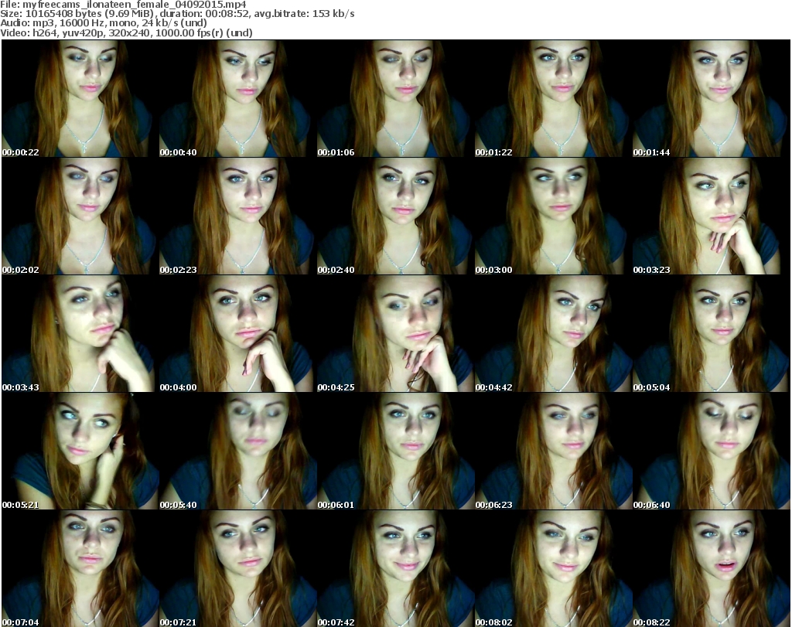Click the frame at 00:05:21
The width and height of the screenshot is (792, 627).
coord(80,452)
